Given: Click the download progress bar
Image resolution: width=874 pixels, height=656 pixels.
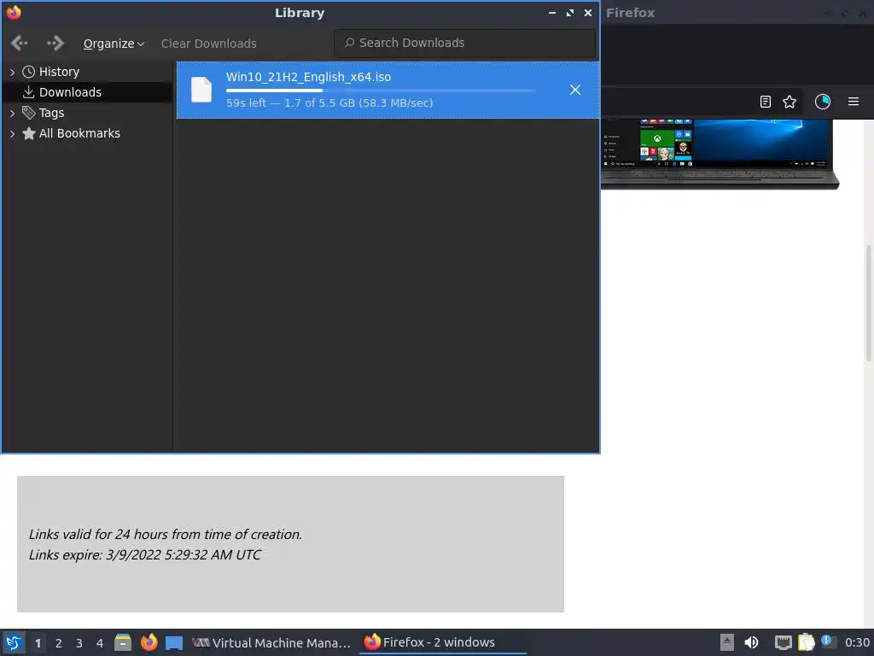Looking at the screenshot, I should click(381, 91).
